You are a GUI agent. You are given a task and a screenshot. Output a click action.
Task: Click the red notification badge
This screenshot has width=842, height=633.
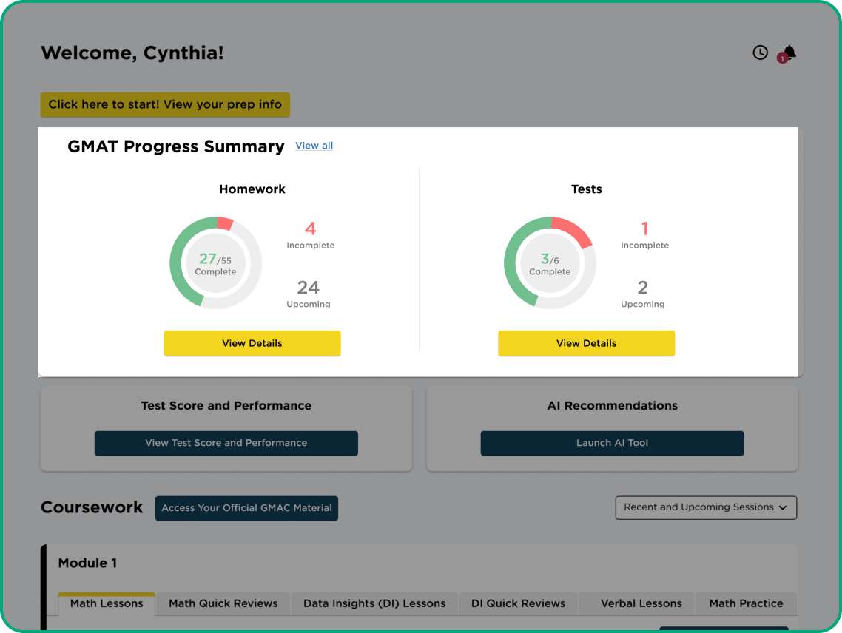click(x=782, y=58)
